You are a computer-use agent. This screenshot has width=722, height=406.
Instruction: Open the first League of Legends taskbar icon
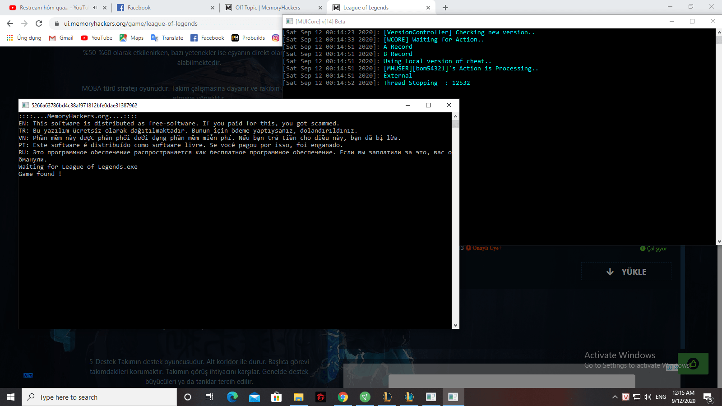coord(387,397)
